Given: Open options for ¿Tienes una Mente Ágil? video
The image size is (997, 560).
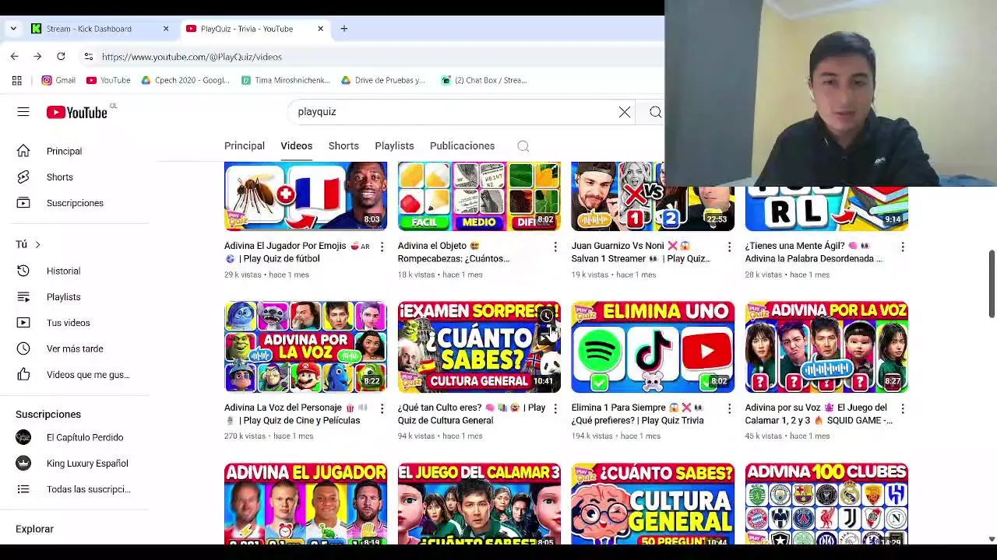Looking at the screenshot, I should 903,247.
